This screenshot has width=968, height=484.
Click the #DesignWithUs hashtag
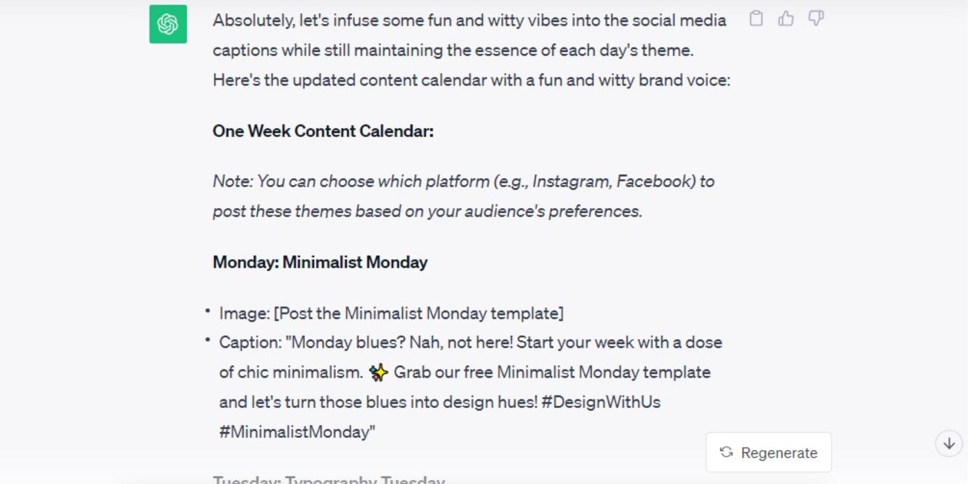(601, 402)
